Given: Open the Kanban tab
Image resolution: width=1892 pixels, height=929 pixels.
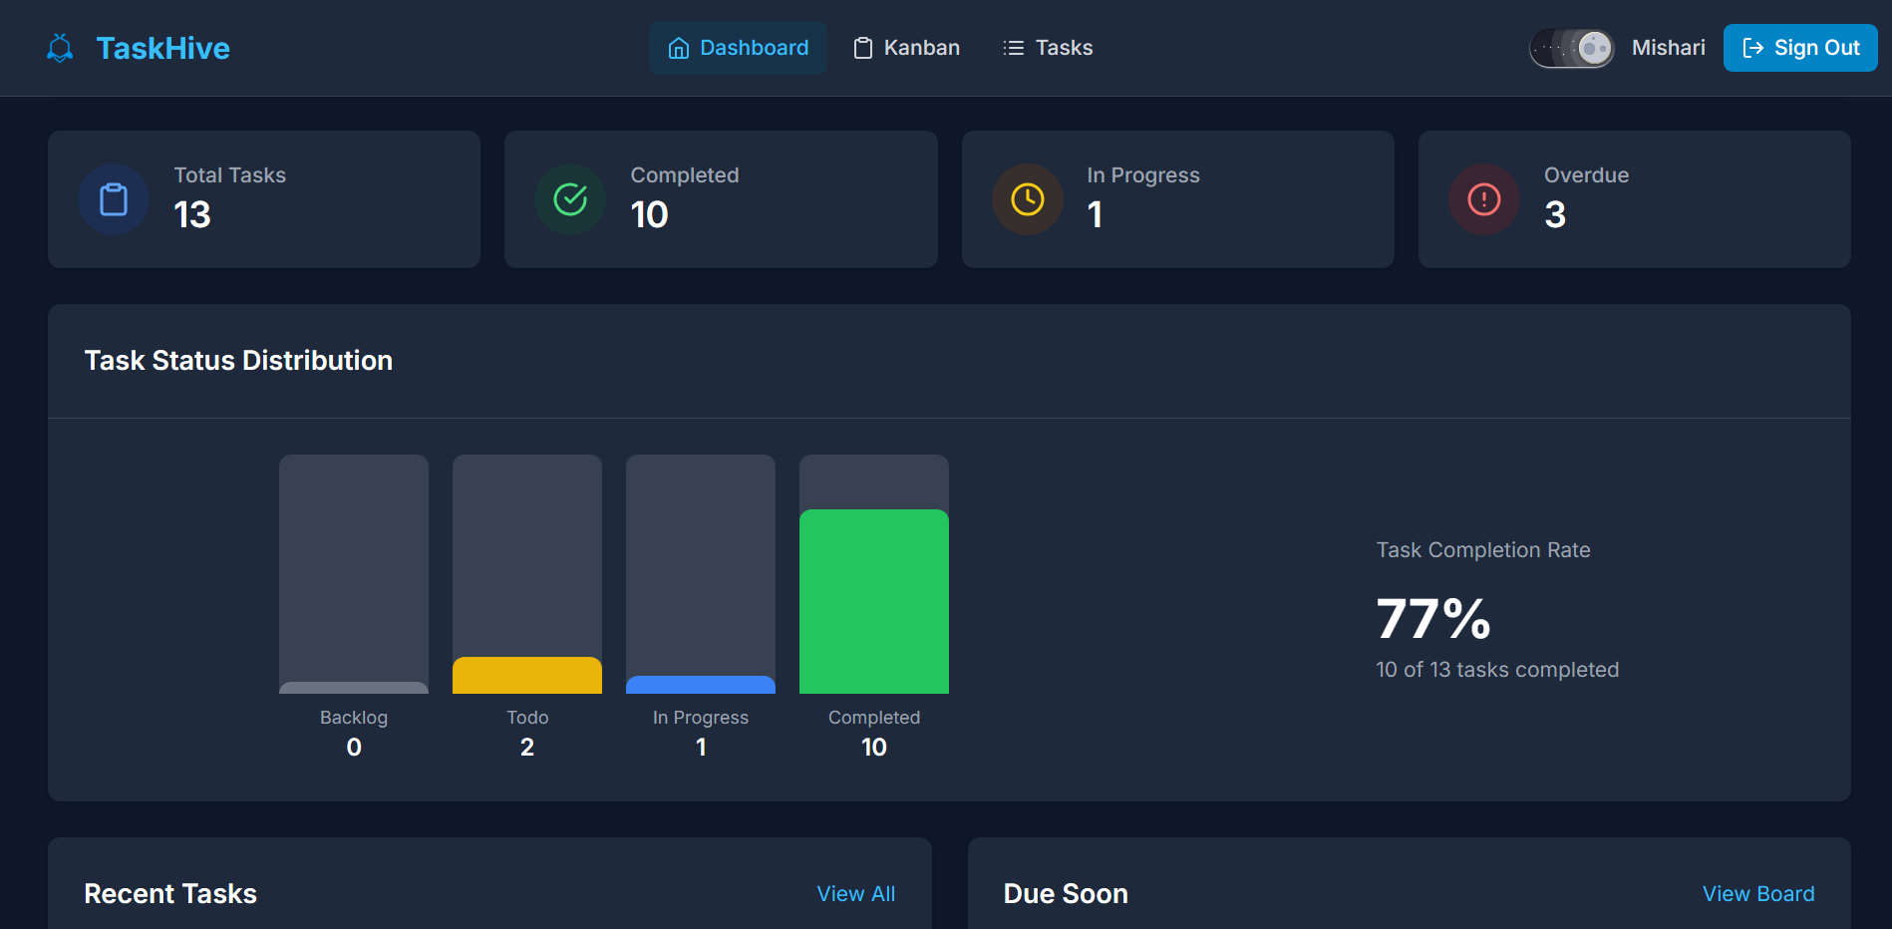Looking at the screenshot, I should [907, 48].
